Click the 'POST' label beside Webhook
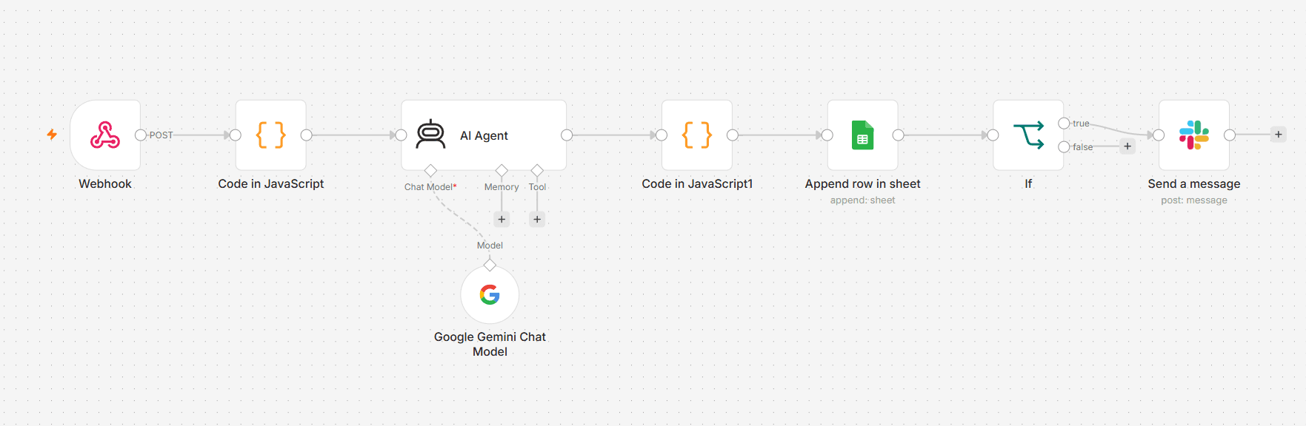 click(161, 135)
